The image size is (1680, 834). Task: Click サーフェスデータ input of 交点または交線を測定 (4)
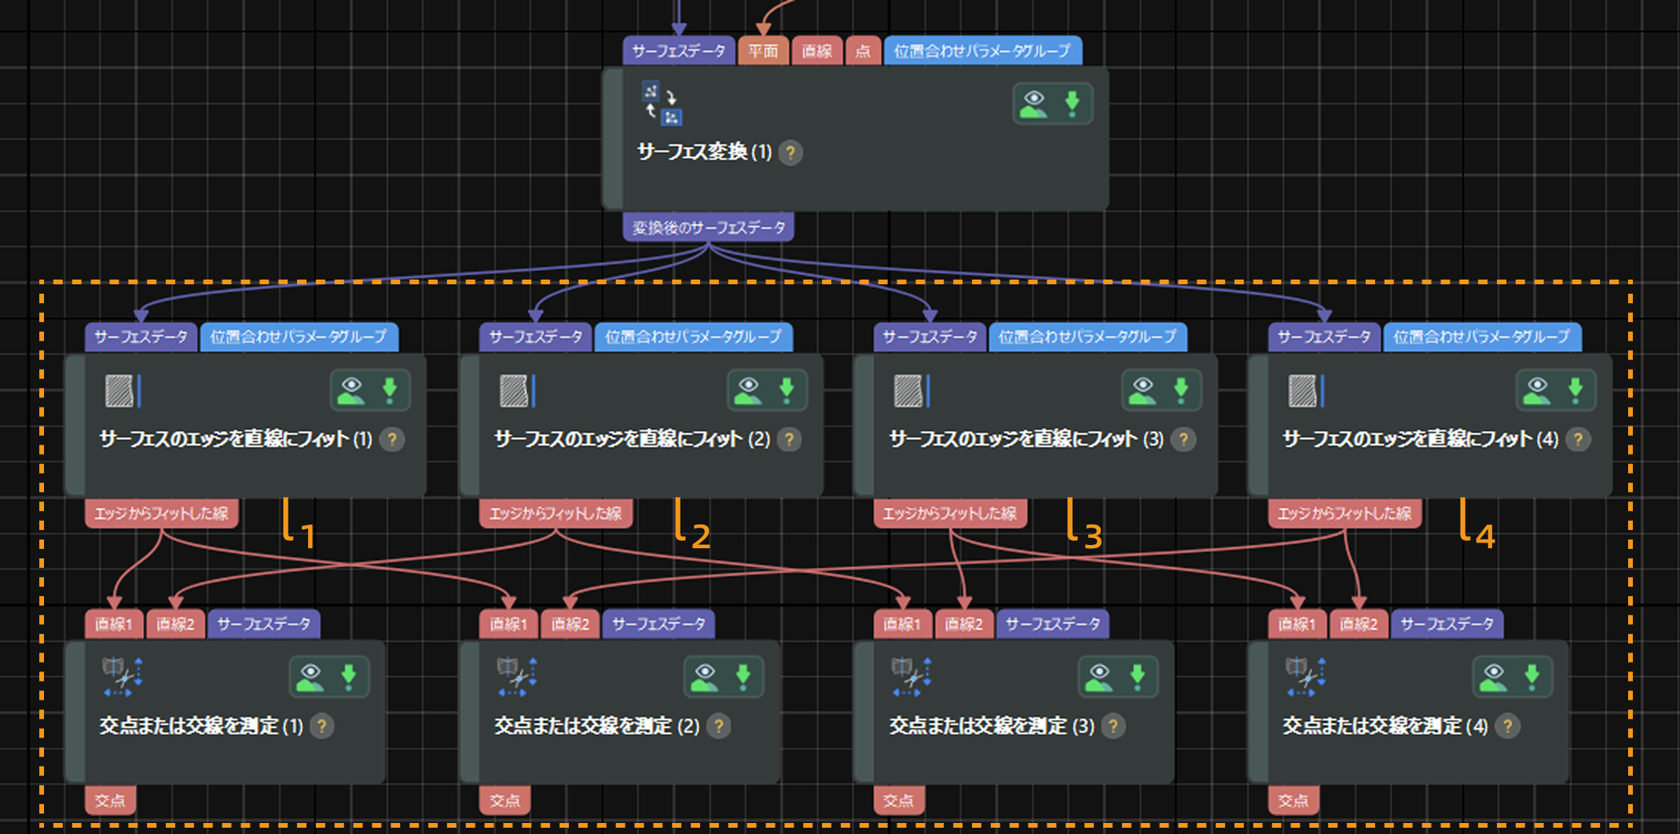point(1447,624)
